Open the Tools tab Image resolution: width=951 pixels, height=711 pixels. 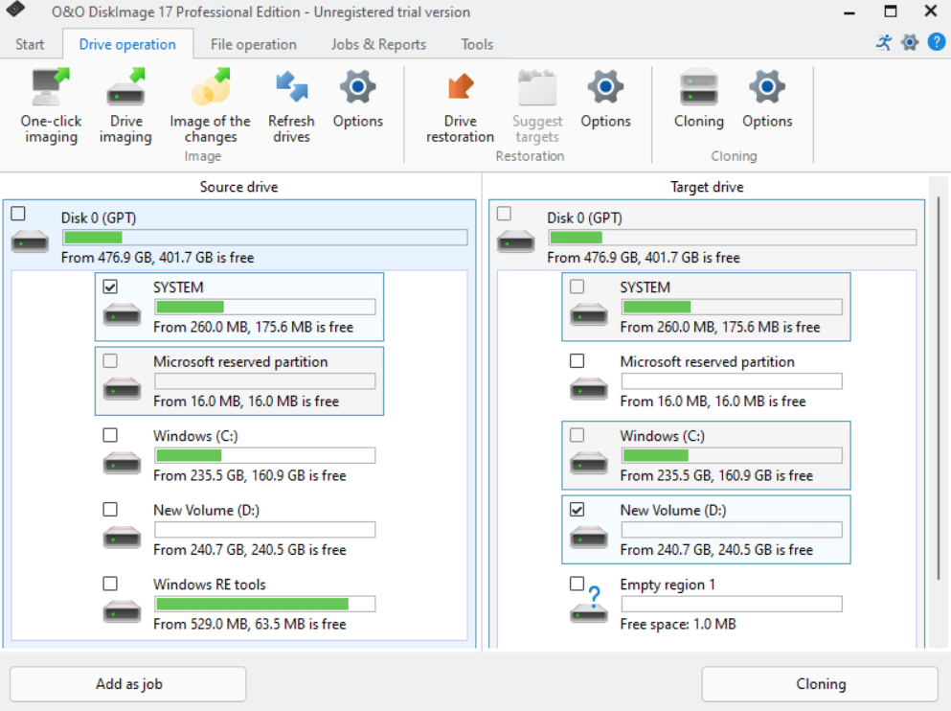tap(477, 44)
